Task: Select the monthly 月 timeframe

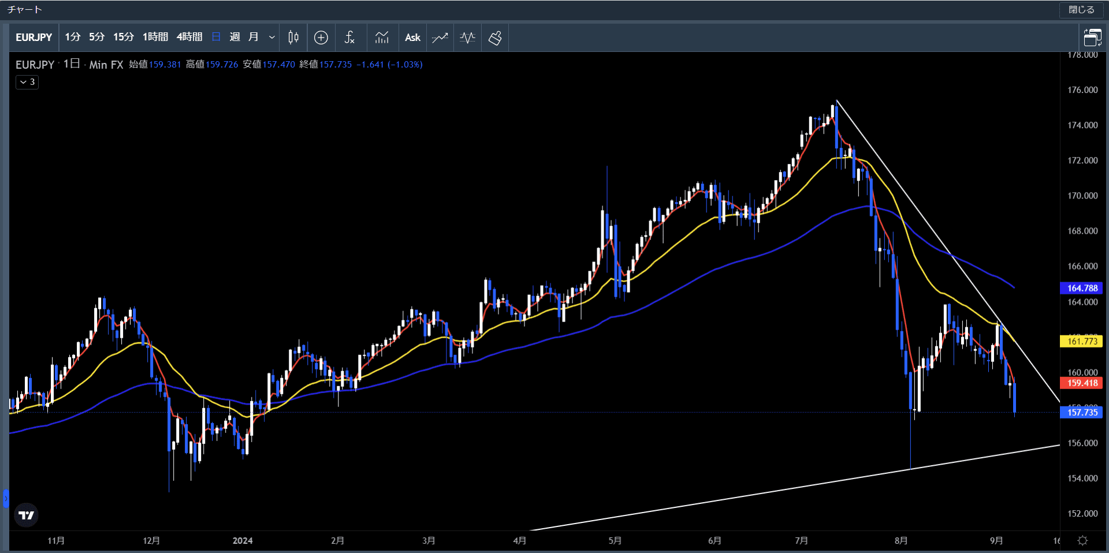Action: click(253, 38)
